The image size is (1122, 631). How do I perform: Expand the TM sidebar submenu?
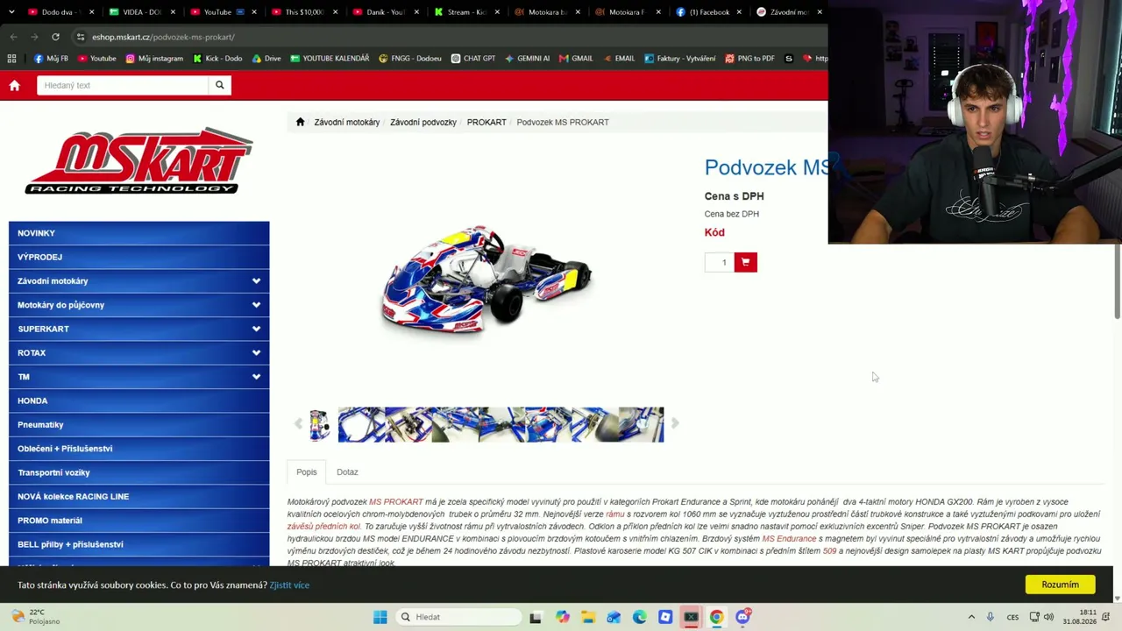click(x=256, y=377)
